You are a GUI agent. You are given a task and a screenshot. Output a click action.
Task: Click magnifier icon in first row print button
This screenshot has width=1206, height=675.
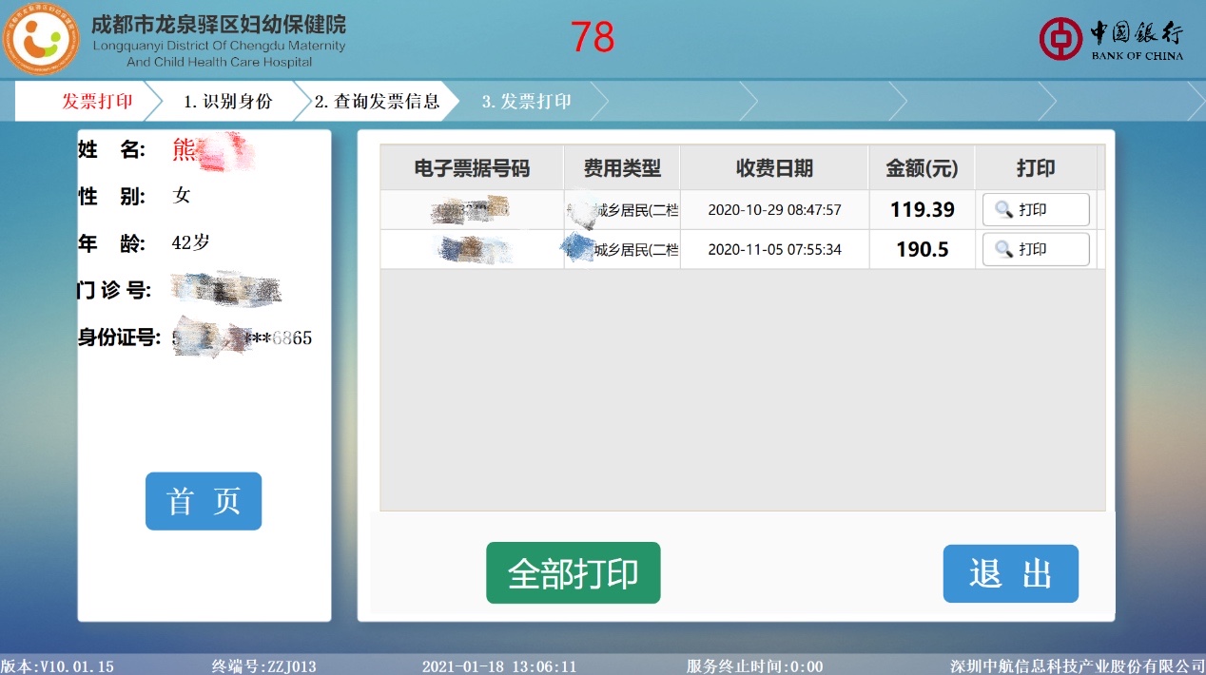(x=1003, y=210)
